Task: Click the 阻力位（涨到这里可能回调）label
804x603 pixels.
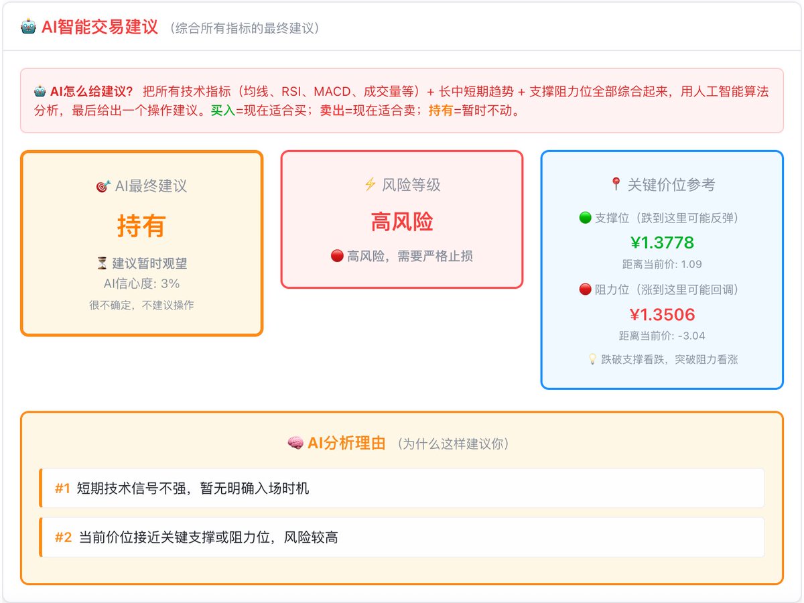Action: tap(669, 289)
